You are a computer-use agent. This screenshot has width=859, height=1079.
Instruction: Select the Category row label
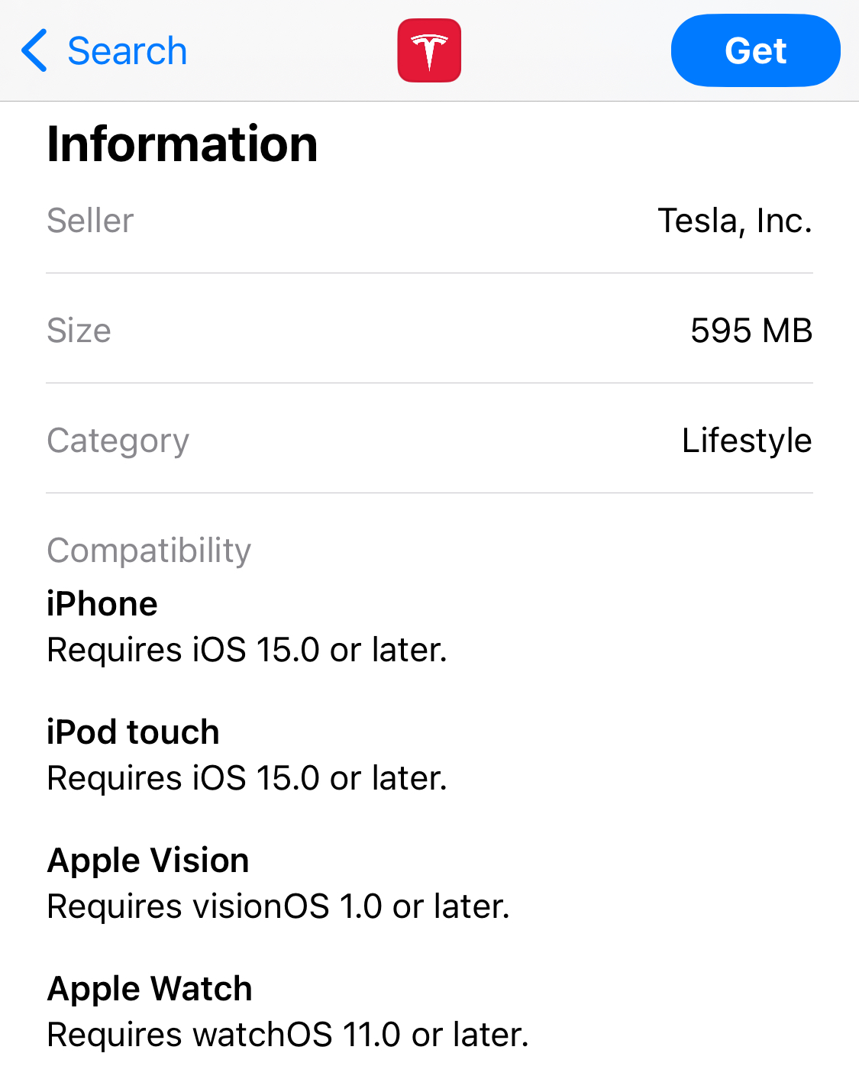(118, 441)
